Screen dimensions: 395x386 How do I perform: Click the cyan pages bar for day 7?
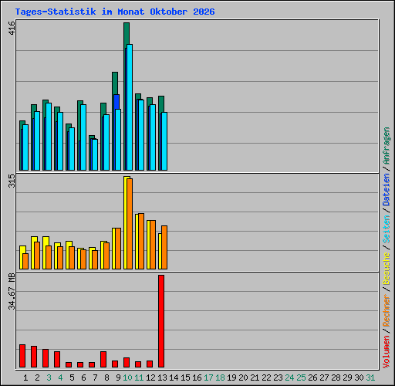pos(95,154)
